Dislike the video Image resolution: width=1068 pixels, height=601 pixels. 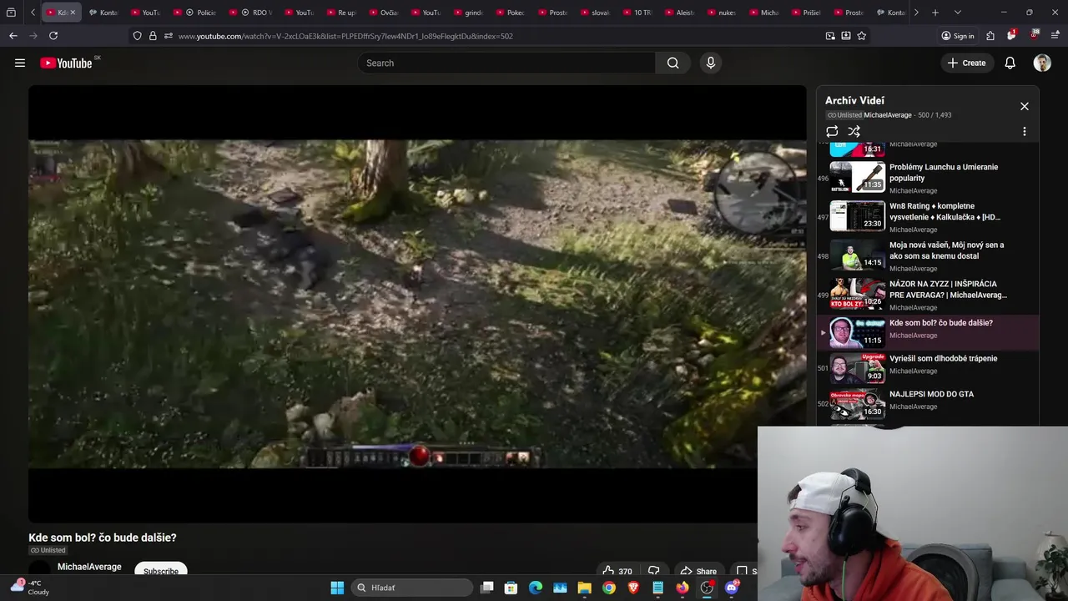(x=654, y=571)
